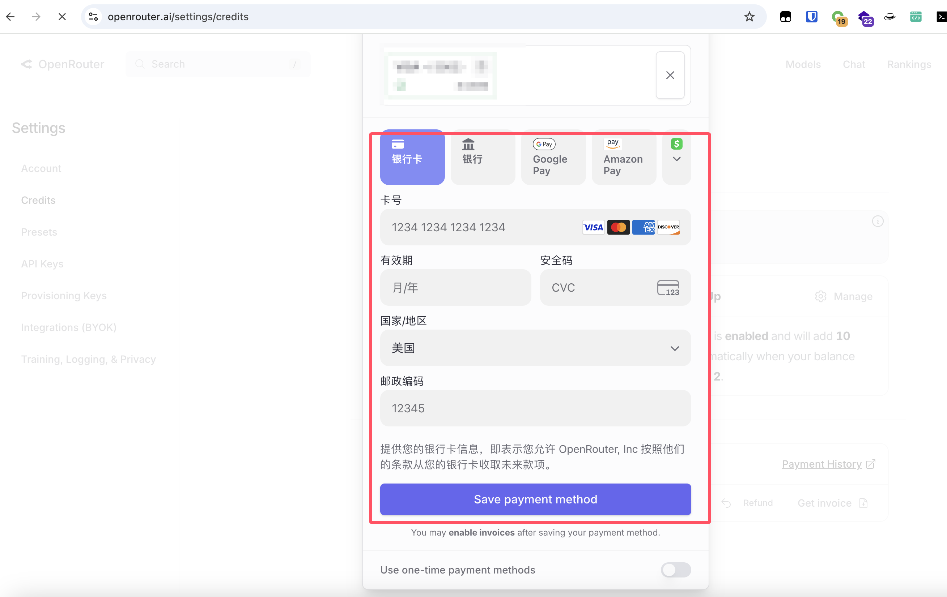Open Models in top navigation

803,64
